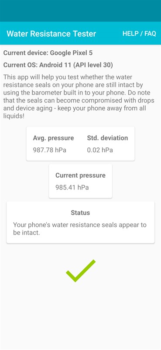
Task: Click the word 'intact' in the status card
Action: pos(30,233)
